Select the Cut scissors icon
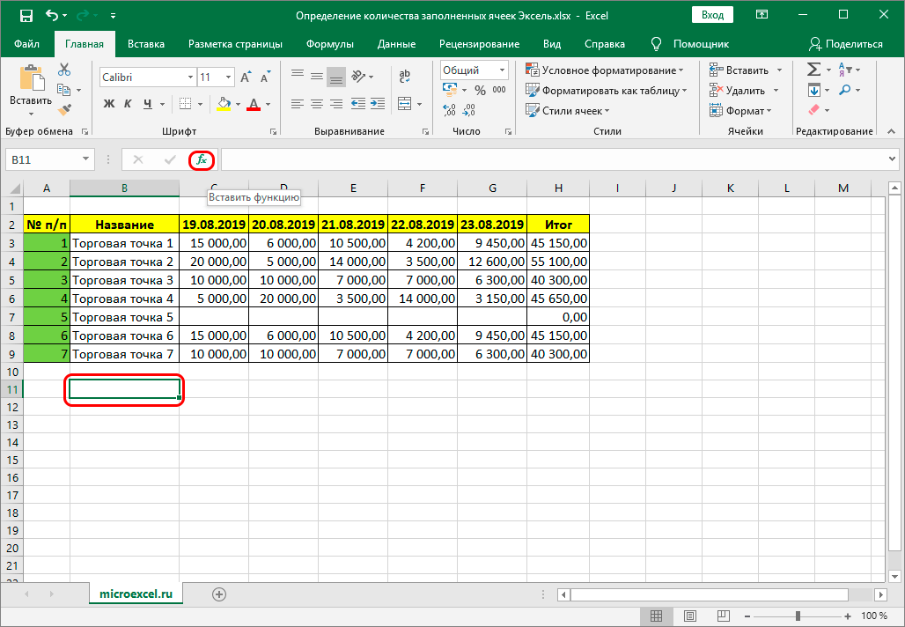This screenshot has width=905, height=627. 64,70
